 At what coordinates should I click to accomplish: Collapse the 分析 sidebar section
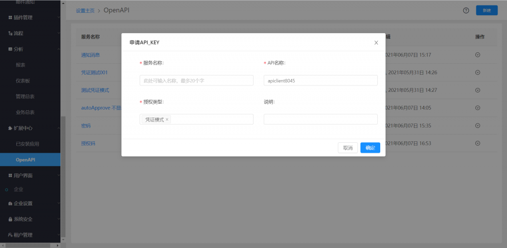[30, 49]
